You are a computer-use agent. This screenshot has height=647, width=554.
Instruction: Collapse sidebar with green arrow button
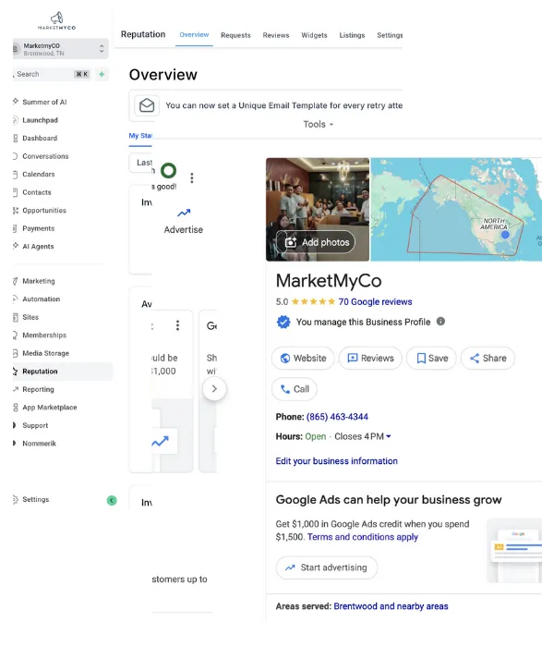(112, 501)
